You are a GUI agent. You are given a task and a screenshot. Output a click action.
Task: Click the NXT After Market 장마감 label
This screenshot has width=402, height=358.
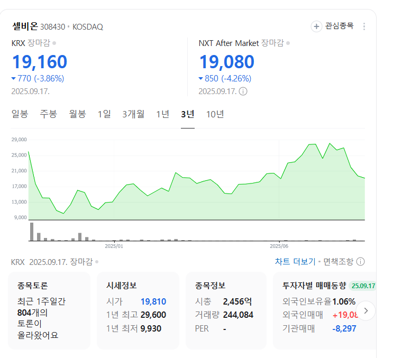pos(241,43)
